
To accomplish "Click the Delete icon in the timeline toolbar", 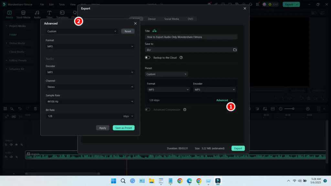I will pyautogui.click(x=35, y=109).
